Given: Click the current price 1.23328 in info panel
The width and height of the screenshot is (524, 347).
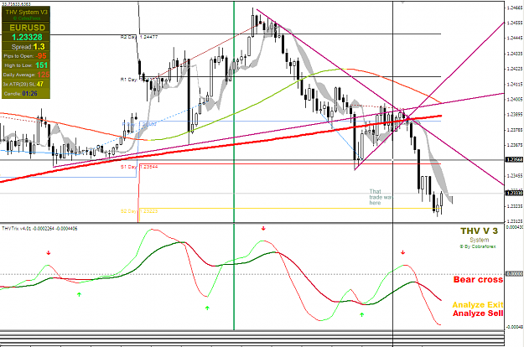Looking at the screenshot, I should (x=27, y=37).
